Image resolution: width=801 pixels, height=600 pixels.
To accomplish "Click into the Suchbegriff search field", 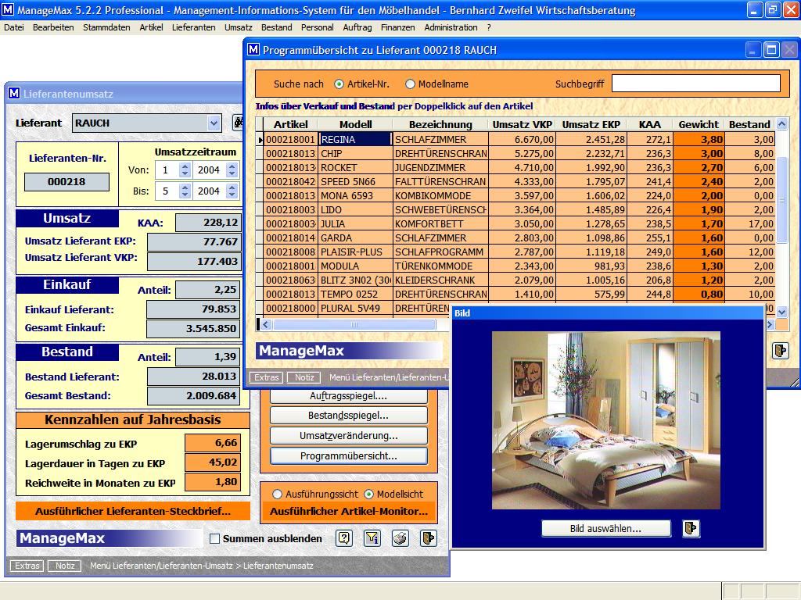I will click(695, 84).
